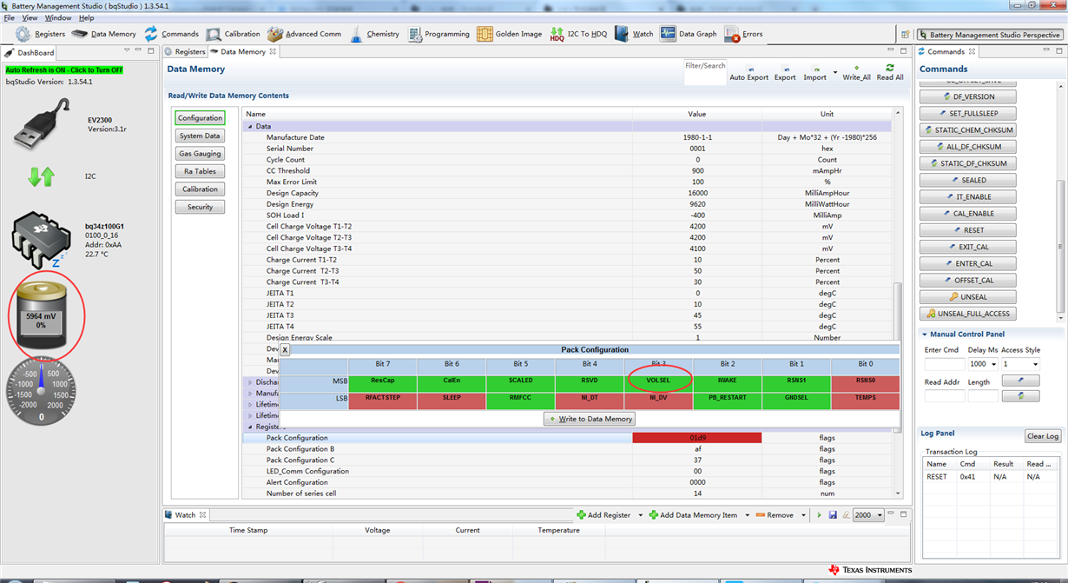Collapse the Registers group in Data Memory
Screen dimensions: 1068x583
(x=250, y=427)
